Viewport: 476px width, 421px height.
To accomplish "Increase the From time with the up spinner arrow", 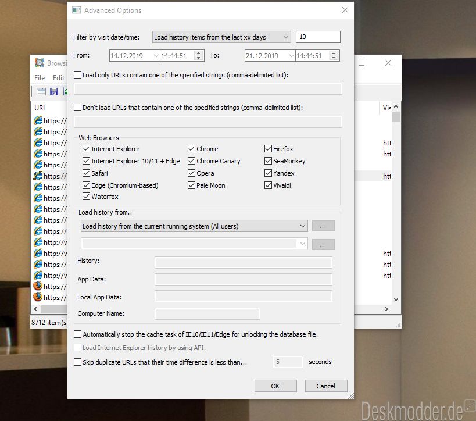I will [199, 53].
